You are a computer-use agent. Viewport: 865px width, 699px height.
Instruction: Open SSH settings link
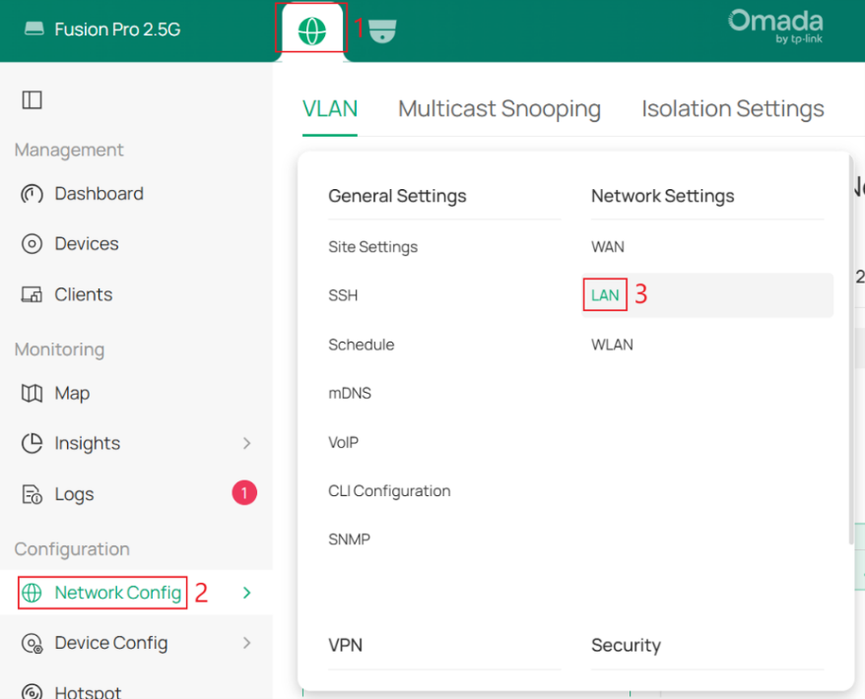(343, 295)
